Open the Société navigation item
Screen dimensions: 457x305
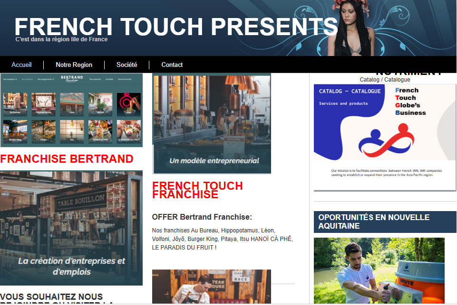pos(127,65)
